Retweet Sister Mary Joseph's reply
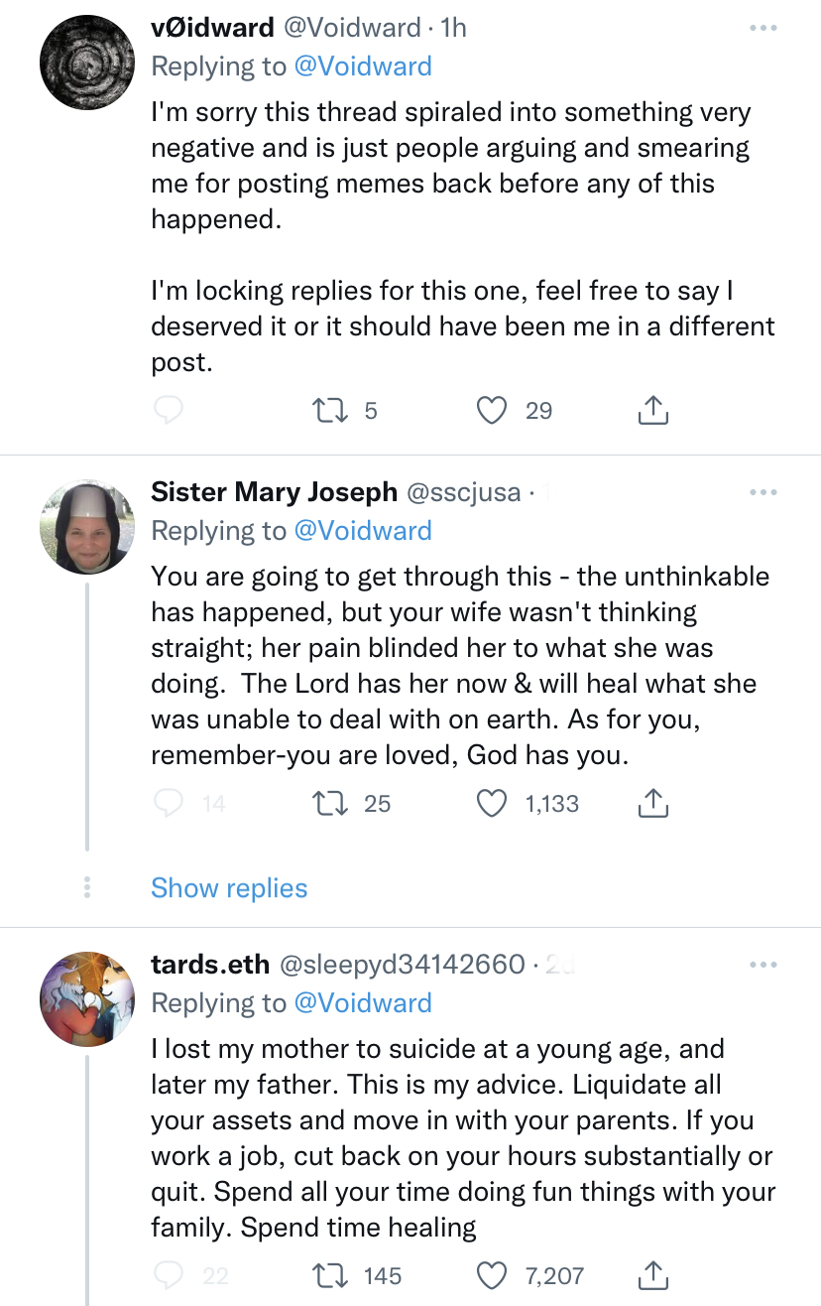Screen dimensions: 821x1306 pos(326,803)
